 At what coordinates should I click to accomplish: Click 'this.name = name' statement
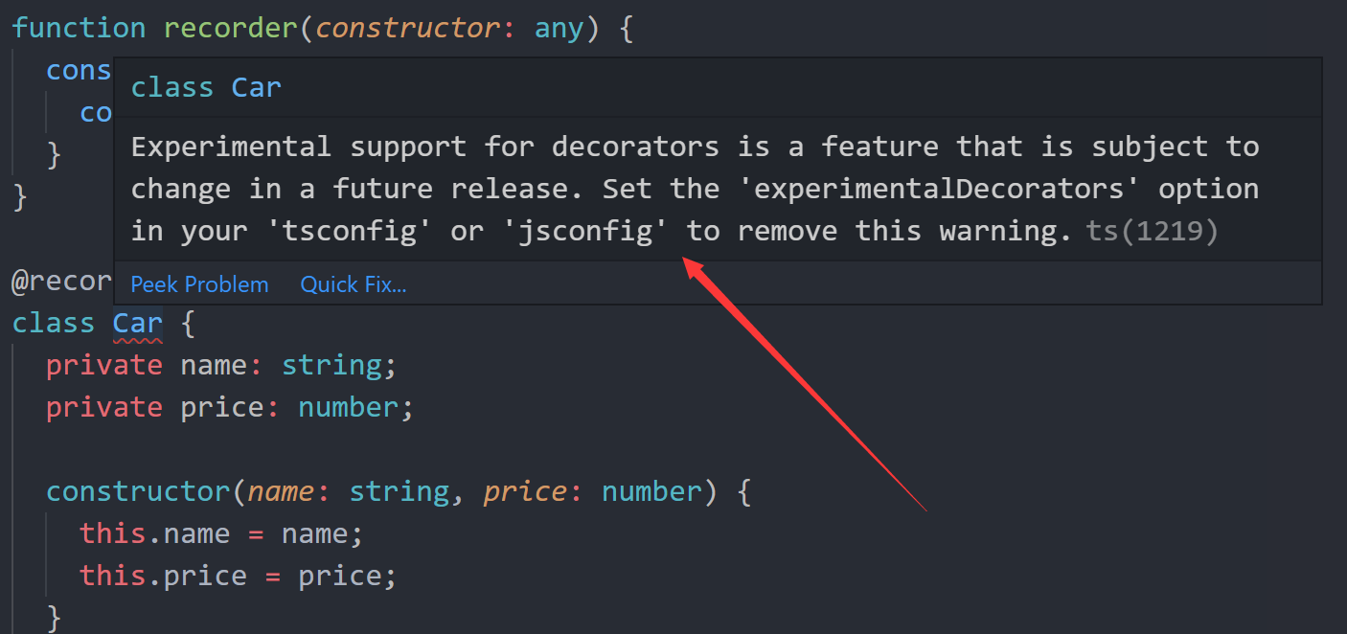221,533
